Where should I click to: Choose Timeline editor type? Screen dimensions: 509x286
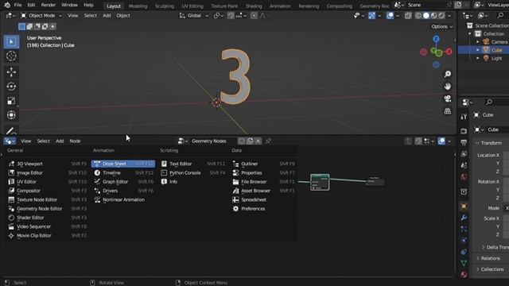(123, 173)
